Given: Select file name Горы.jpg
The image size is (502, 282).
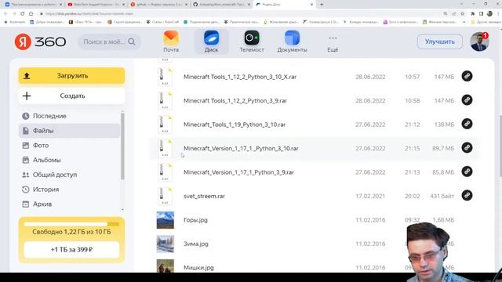Looking at the screenshot, I should point(195,220).
